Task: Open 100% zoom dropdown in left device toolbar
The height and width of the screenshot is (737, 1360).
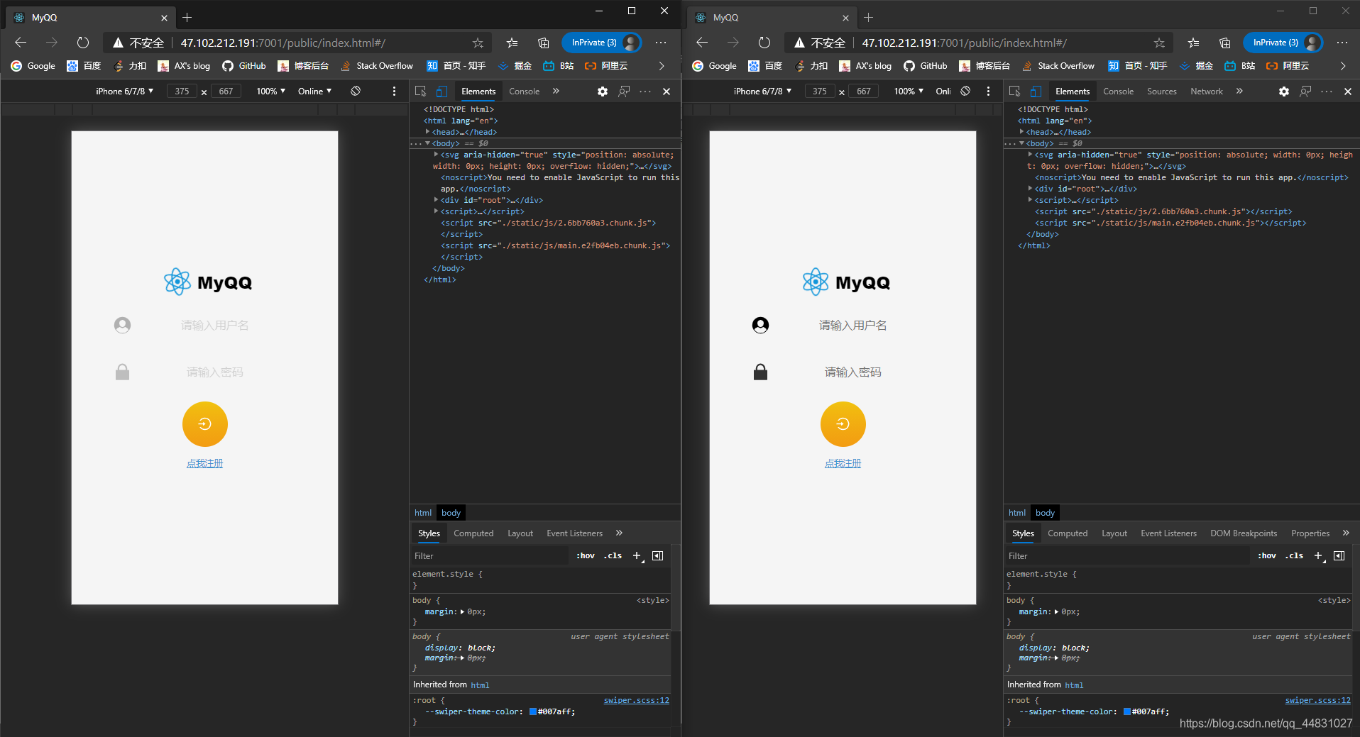Action: [270, 91]
